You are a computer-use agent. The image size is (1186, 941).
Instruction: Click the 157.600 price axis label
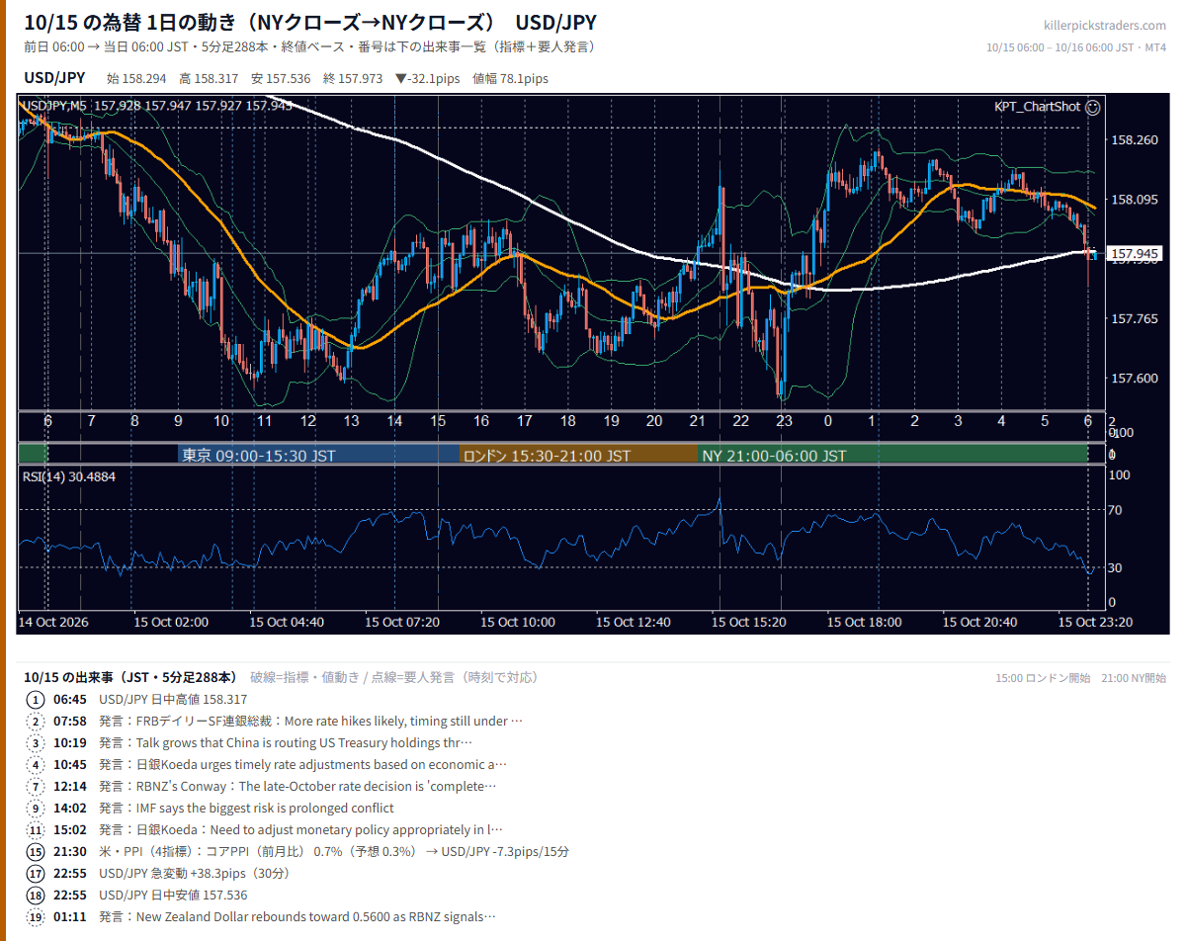pos(1135,378)
